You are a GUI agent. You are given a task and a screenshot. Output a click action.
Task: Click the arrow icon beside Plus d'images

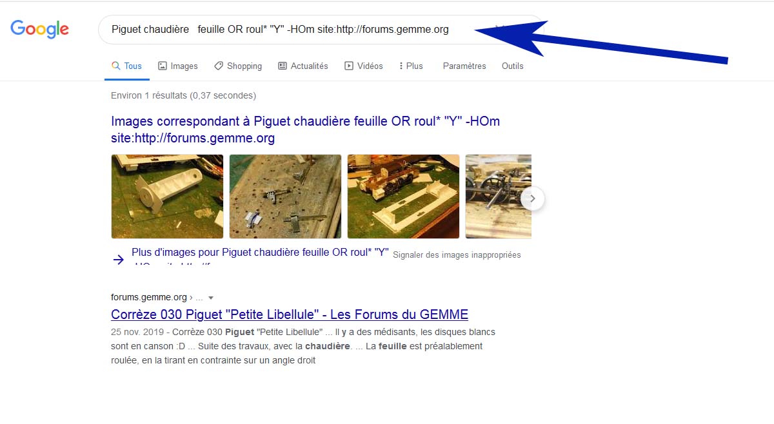click(119, 259)
